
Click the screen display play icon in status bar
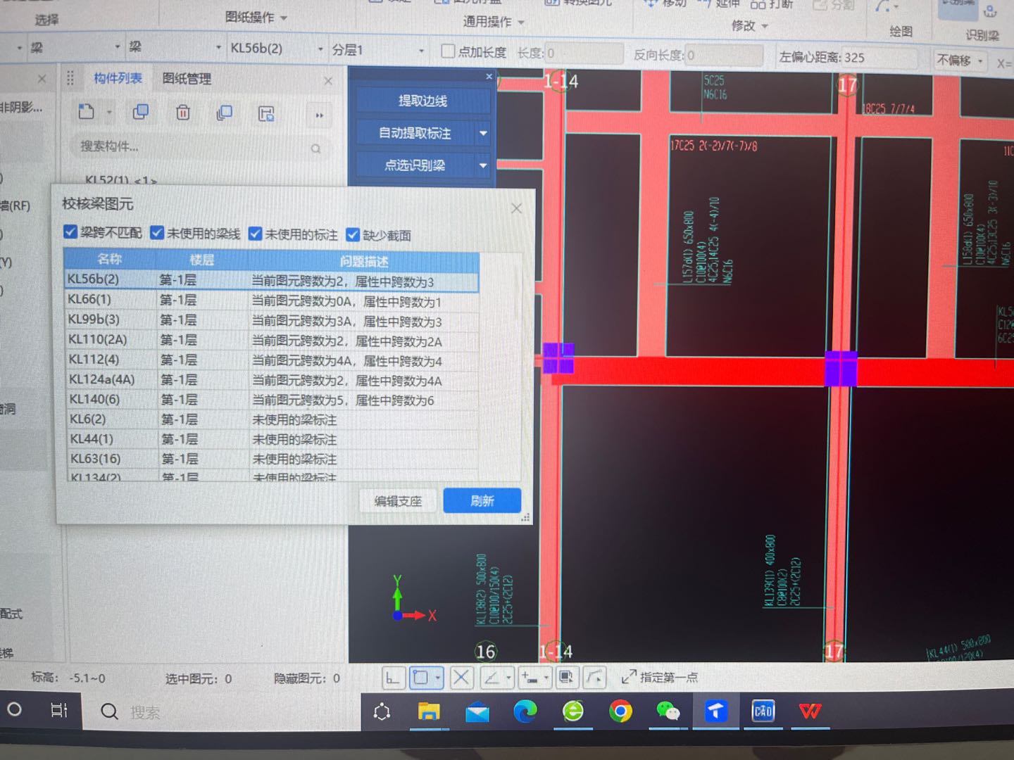pos(565,677)
